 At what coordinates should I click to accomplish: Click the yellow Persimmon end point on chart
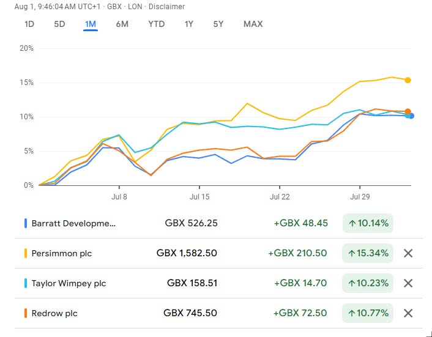408,80
